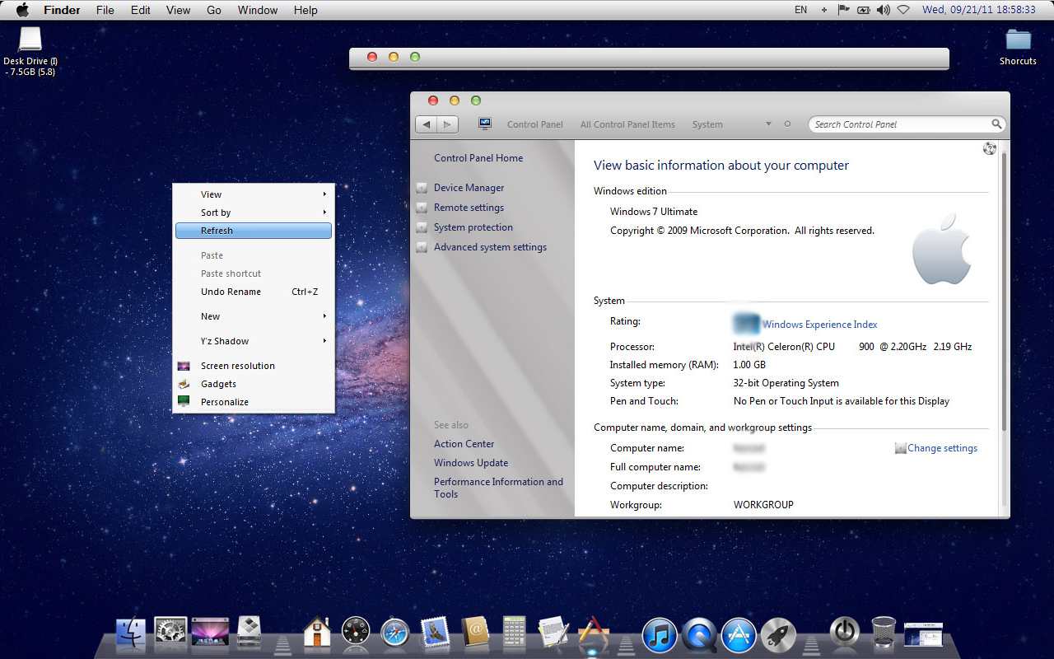The width and height of the screenshot is (1054, 659).
Task: Open Advanced system settings link
Action: [x=490, y=247]
